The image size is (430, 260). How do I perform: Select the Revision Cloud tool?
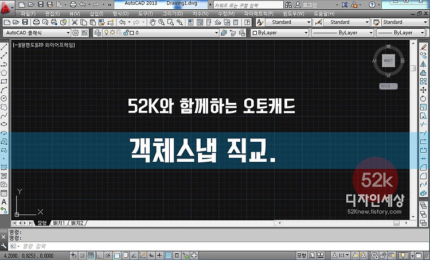[4, 107]
